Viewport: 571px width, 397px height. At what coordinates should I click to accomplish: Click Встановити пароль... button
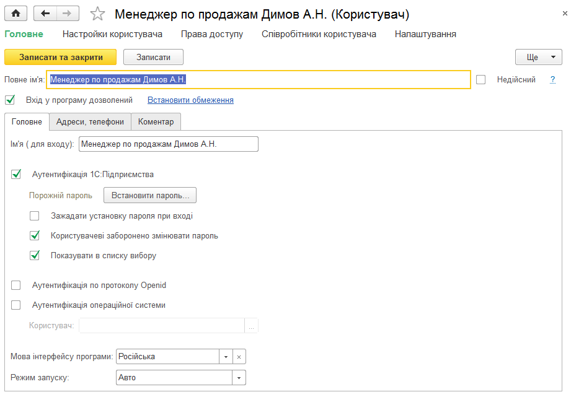coord(150,196)
